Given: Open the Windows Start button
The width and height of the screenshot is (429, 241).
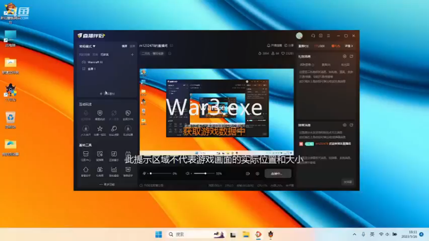Looking at the screenshot, I should 158,235.
